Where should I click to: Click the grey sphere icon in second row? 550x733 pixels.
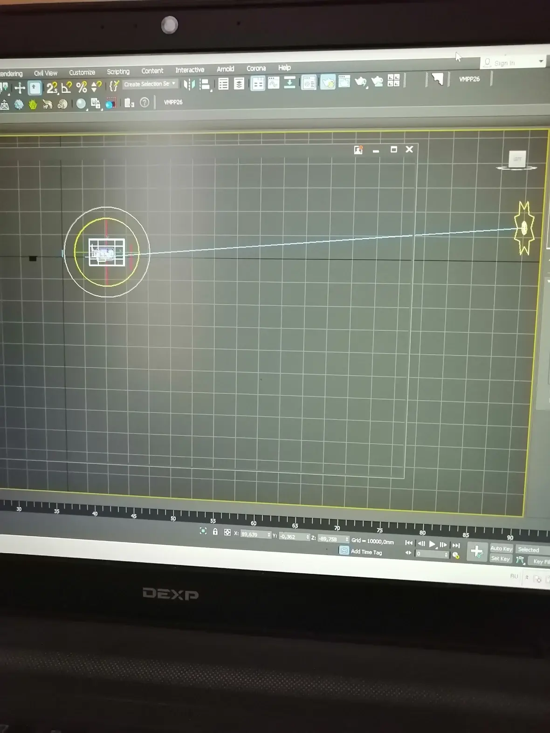[x=81, y=103]
